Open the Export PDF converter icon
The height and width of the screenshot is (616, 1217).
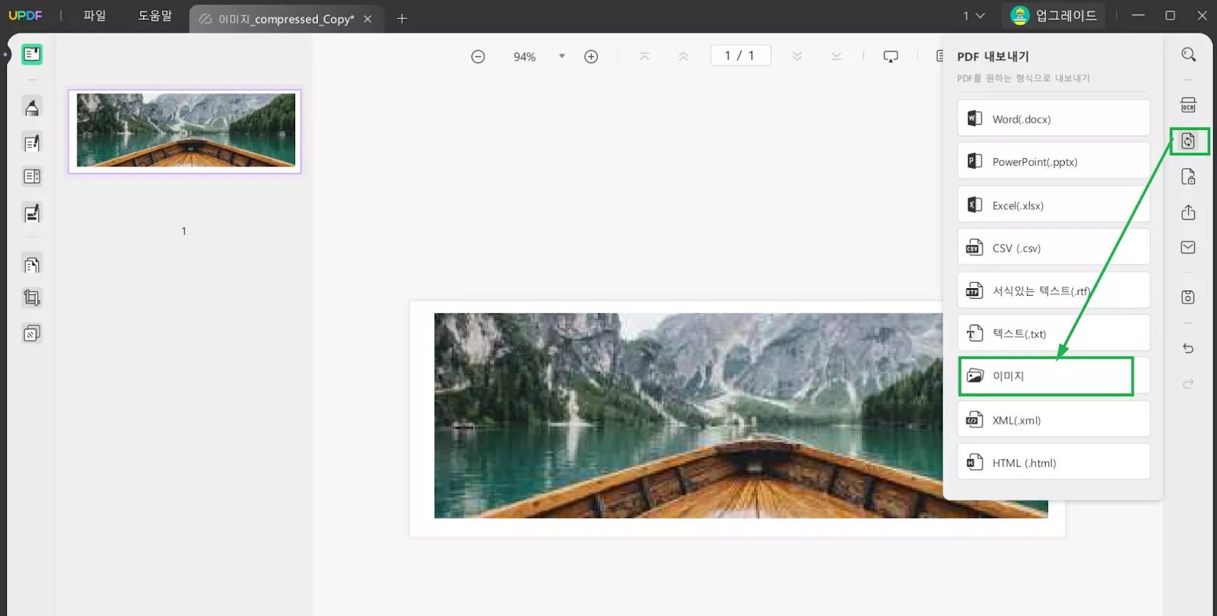point(1188,141)
